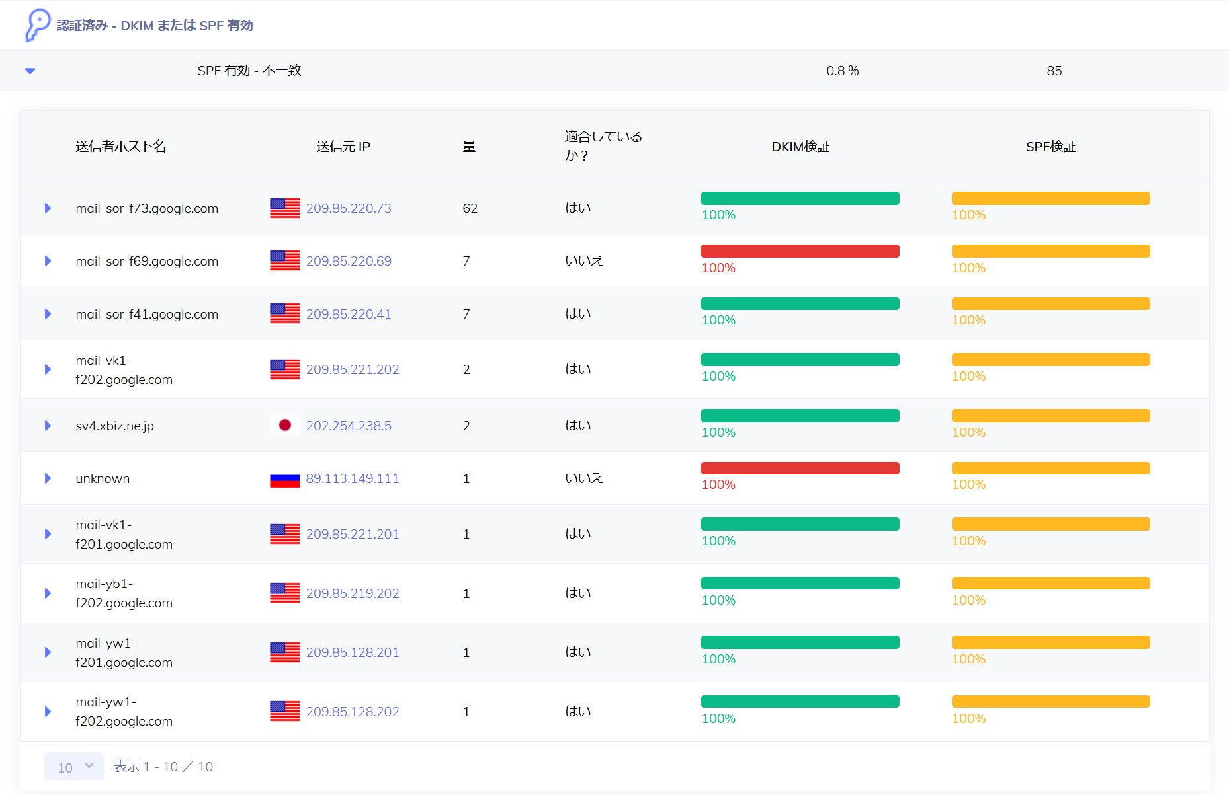The image size is (1229, 795).
Task: Click host name sv4.xbiz.ne.jp
Action: point(115,426)
